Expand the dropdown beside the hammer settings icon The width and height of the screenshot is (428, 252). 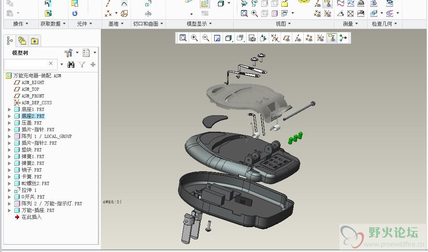point(77,53)
